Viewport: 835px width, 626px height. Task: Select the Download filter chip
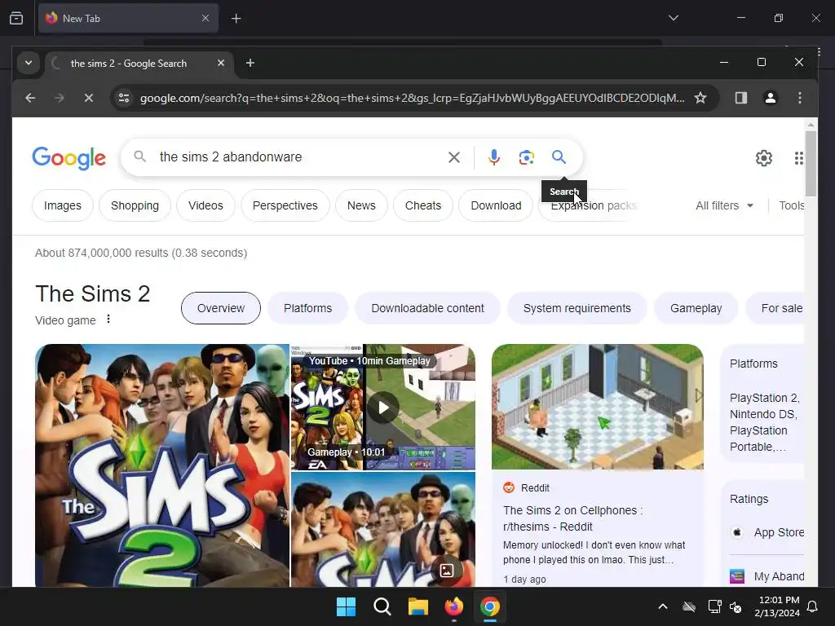point(496,205)
